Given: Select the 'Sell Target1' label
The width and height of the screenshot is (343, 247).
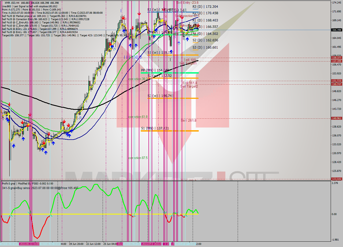Looking at the screenshot, I should tap(188, 63).
